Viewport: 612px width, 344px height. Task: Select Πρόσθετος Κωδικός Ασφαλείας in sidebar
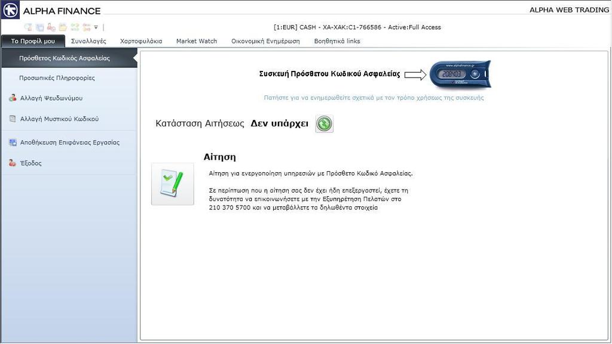[x=69, y=58]
